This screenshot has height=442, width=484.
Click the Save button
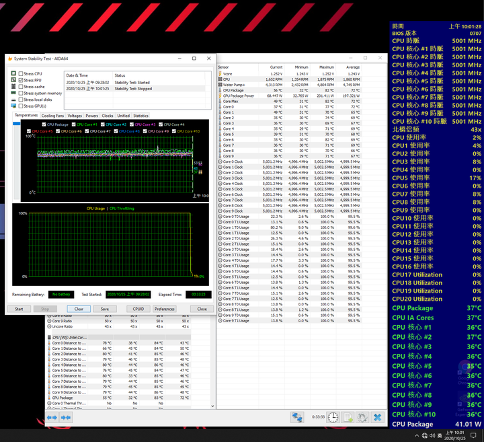point(105,309)
